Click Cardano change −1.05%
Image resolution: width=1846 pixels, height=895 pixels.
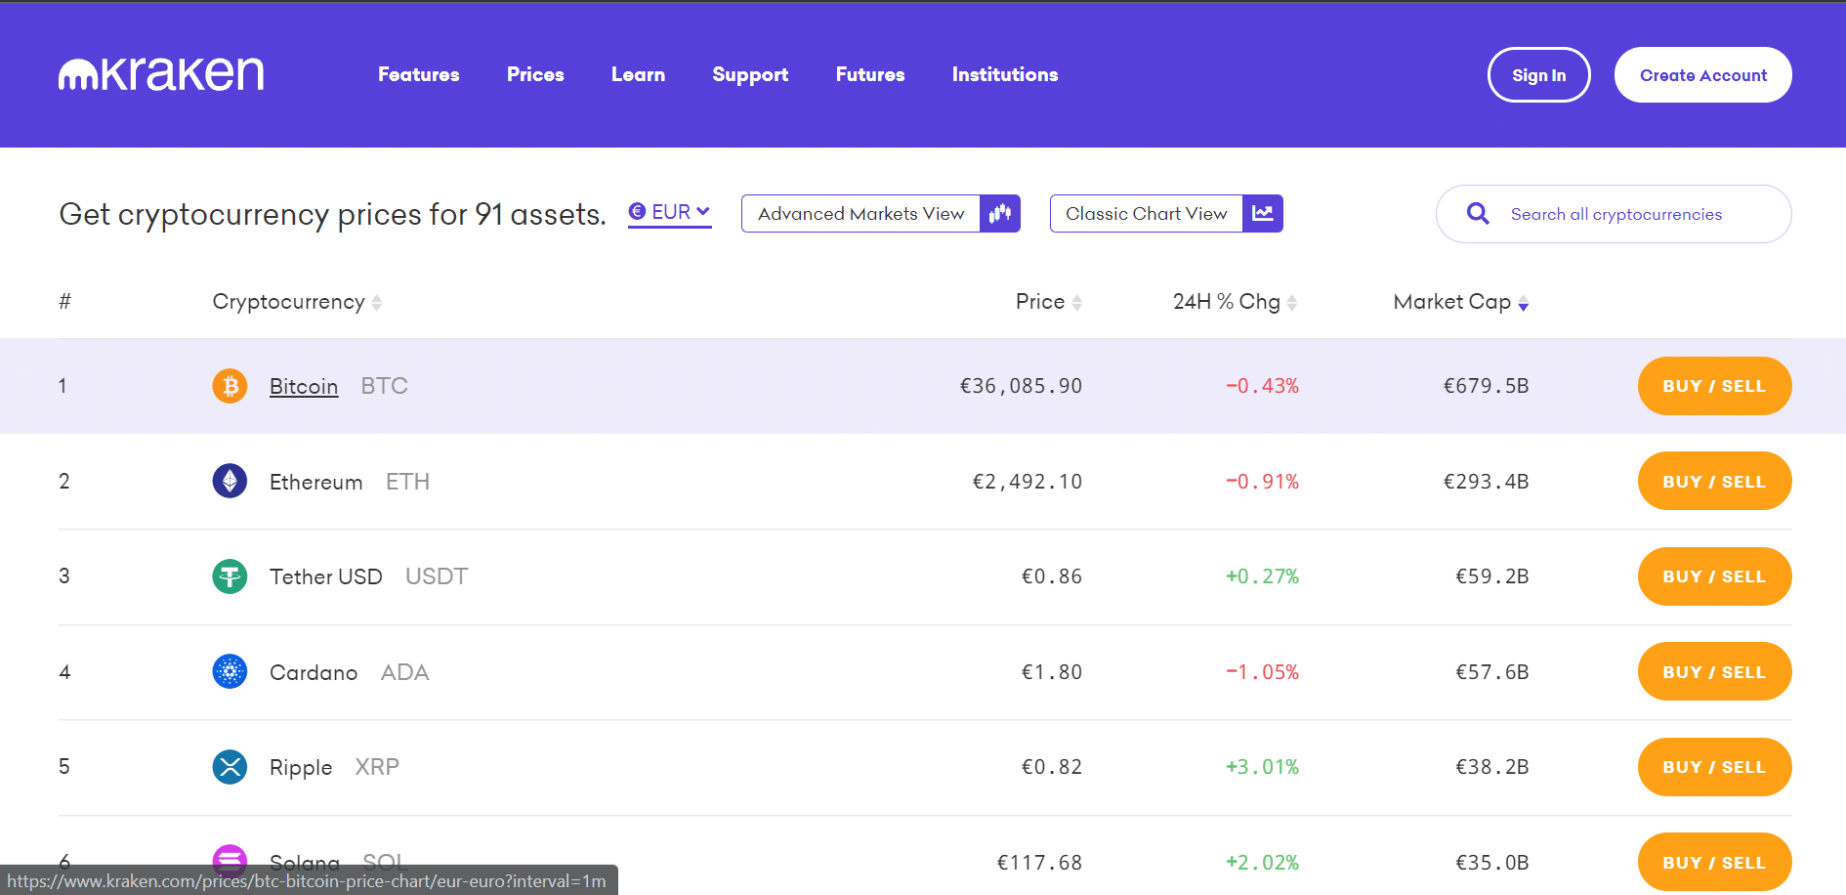point(1262,672)
